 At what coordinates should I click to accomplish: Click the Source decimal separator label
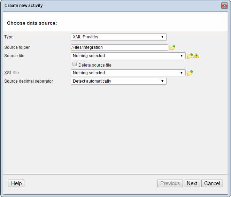point(29,81)
